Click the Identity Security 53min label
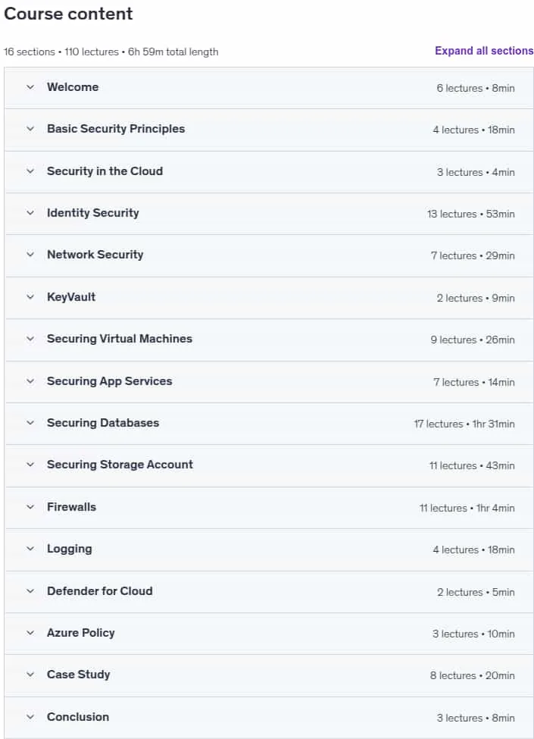The image size is (534, 739). point(500,214)
